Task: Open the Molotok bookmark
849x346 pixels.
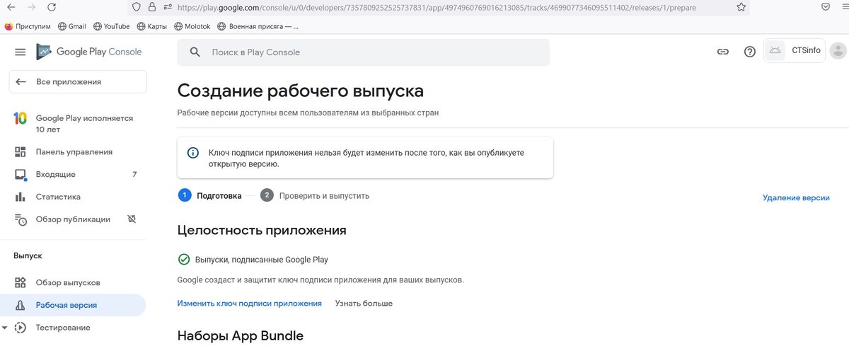Action: [192, 26]
